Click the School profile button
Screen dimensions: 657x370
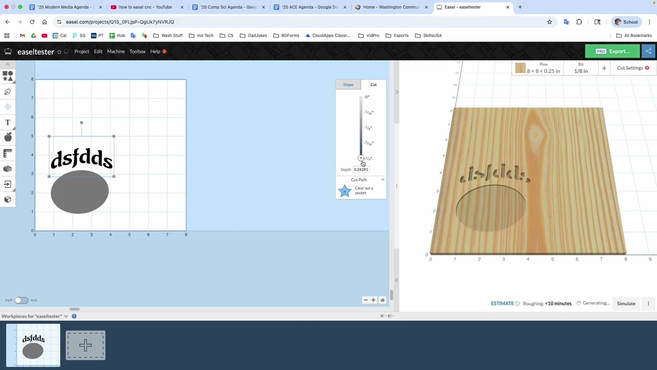[x=626, y=22]
